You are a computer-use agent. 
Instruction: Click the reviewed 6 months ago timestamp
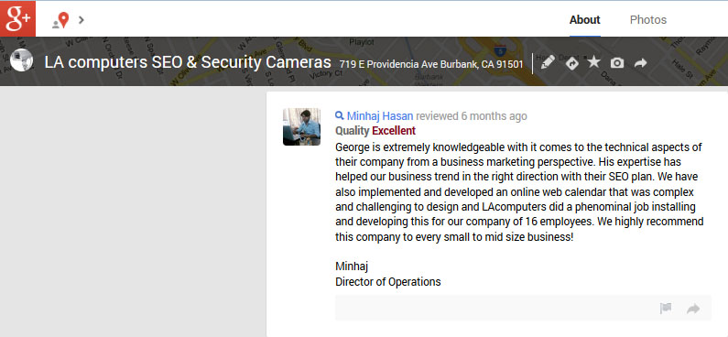[x=472, y=116]
